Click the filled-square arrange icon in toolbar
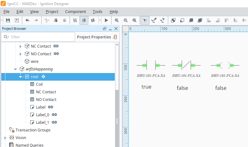Image resolution: width=248 pixels, height=147 pixels. point(191,20)
